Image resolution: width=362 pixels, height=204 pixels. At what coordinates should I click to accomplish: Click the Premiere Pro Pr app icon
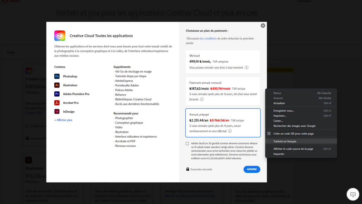click(x=57, y=94)
